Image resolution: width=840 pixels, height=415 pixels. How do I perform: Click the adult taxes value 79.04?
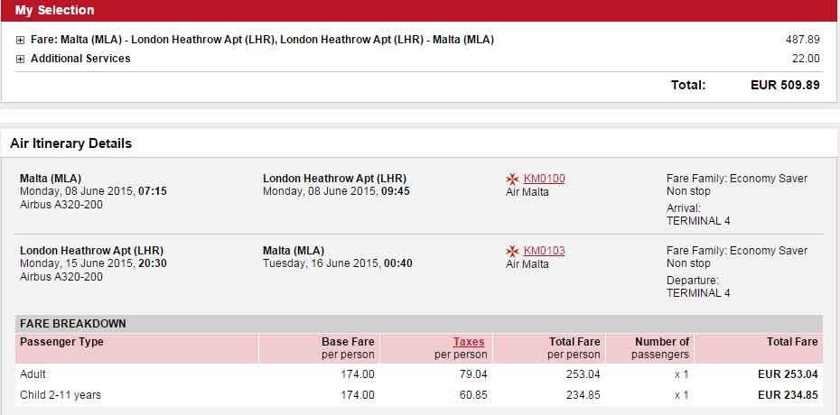click(473, 374)
